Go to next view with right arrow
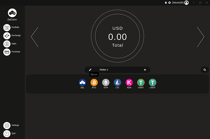Viewport: 210px width, 139px height. pos(201,37)
